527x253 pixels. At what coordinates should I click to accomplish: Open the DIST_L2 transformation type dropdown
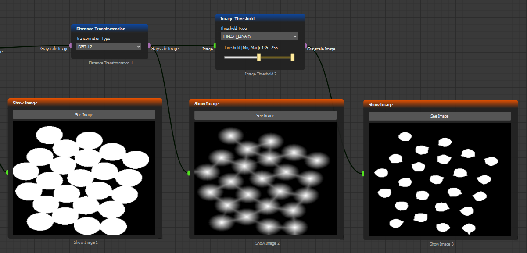[x=109, y=46]
